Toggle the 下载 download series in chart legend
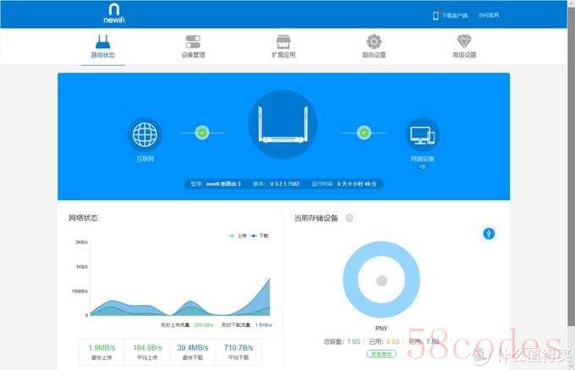The height and width of the screenshot is (370, 575). [x=260, y=236]
